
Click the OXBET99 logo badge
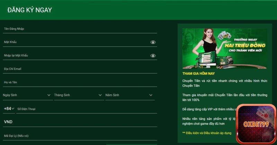tap(256, 124)
